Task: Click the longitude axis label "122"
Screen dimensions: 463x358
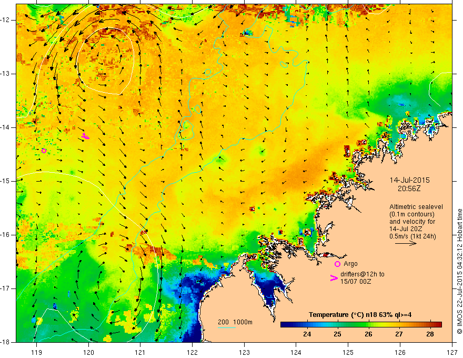Action: [x=192, y=353]
